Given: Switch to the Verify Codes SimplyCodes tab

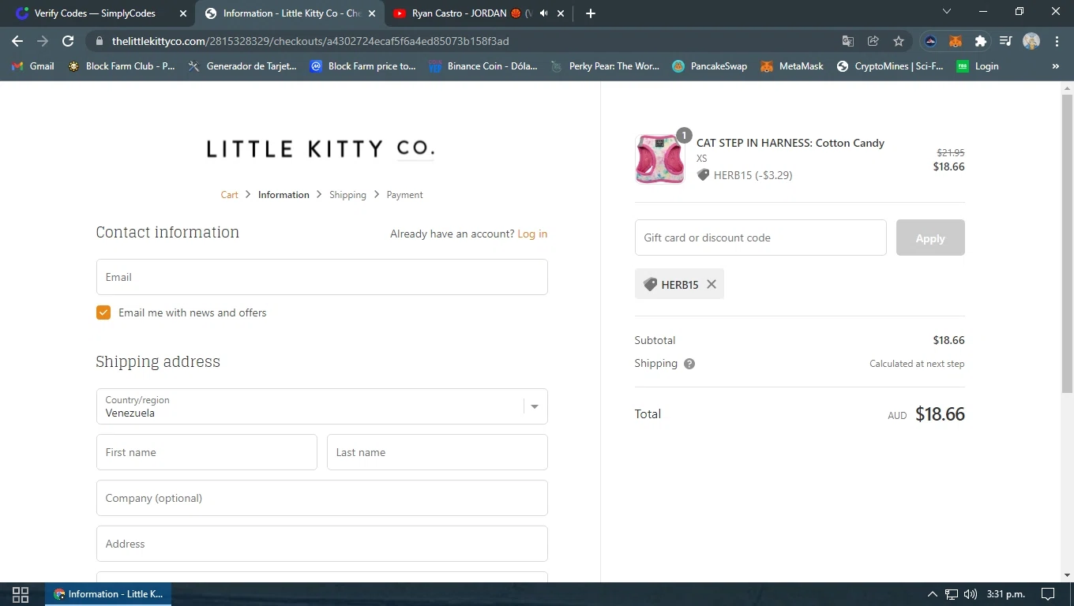Looking at the screenshot, I should pos(95,13).
